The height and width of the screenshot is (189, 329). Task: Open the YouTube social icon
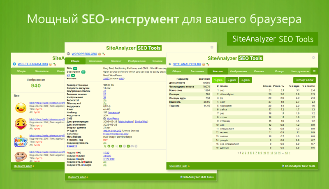pos(120,146)
